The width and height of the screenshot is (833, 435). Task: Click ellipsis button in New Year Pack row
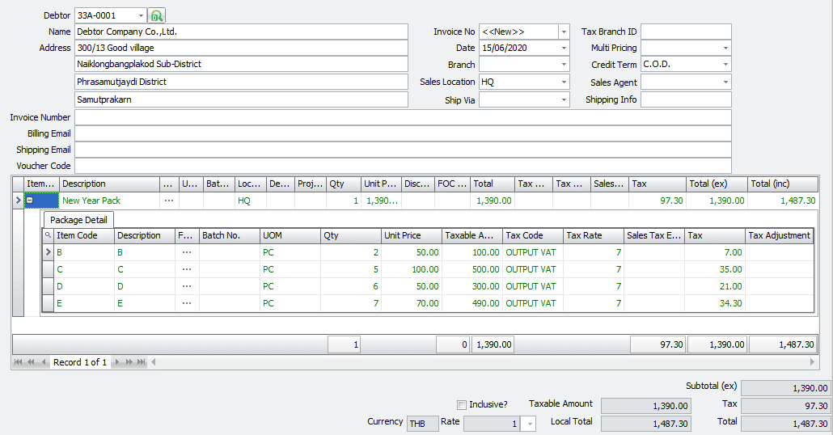[x=169, y=200]
